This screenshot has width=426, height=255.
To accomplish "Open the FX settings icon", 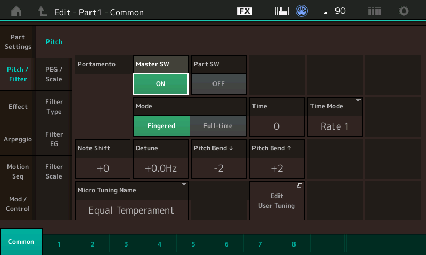I will [x=244, y=11].
